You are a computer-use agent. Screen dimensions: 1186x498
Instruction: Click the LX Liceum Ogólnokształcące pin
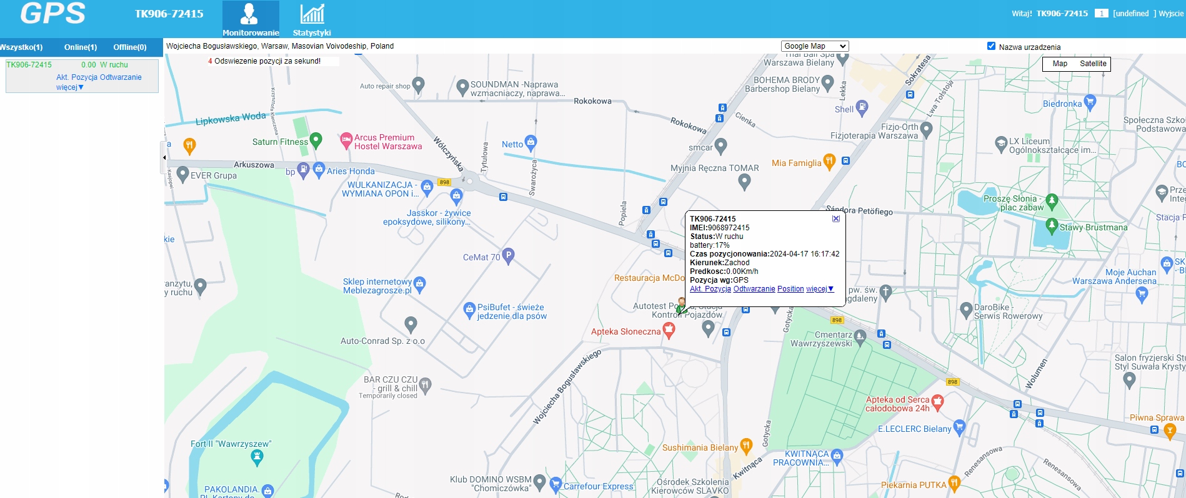pyautogui.click(x=1001, y=144)
